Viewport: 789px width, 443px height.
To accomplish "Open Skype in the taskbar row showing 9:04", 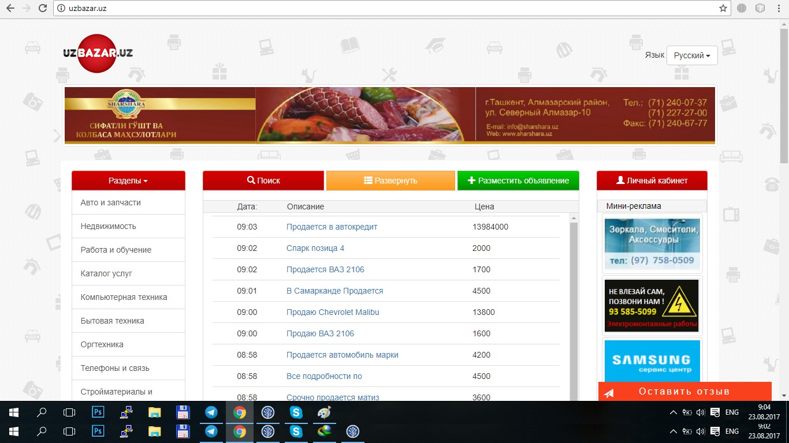I will pyautogui.click(x=296, y=413).
